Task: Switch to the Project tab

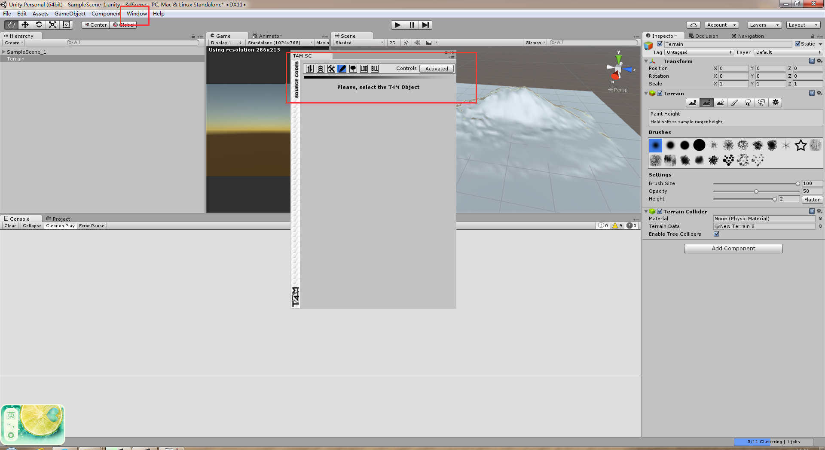Action: click(x=58, y=219)
